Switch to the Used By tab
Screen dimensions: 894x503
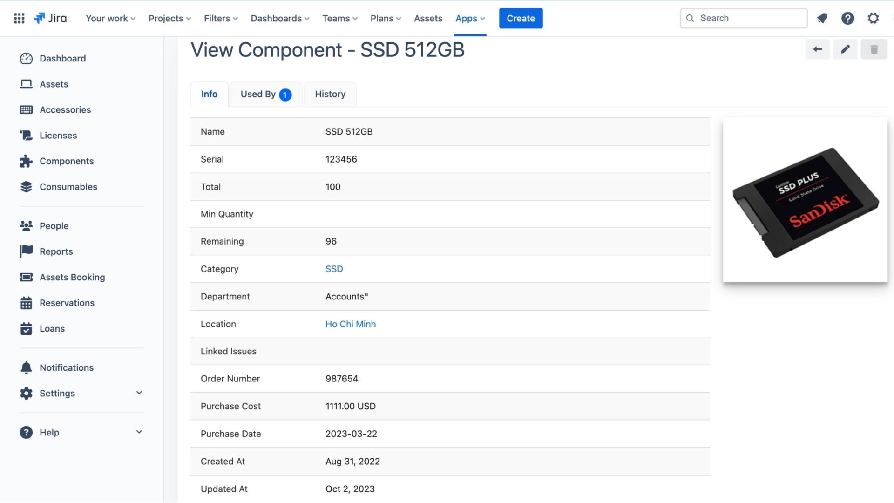point(266,93)
